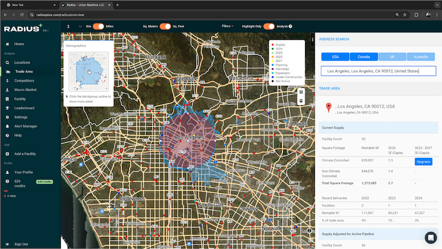Click the Macro Market download icon
The width and height of the screenshot is (442, 249).
point(7,90)
